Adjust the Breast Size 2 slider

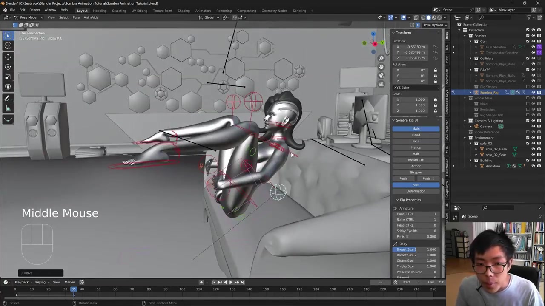point(416,255)
